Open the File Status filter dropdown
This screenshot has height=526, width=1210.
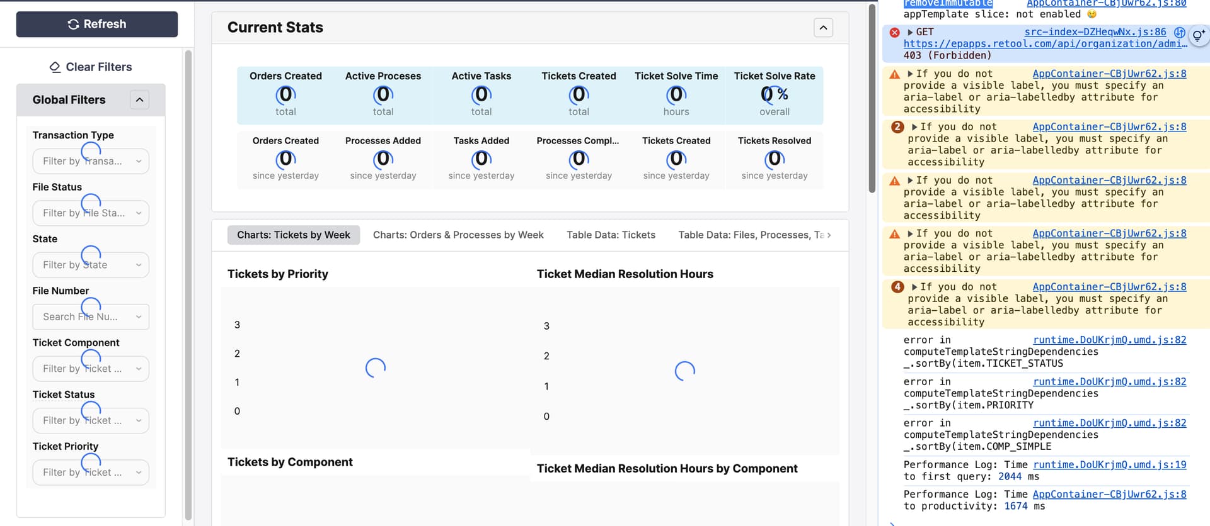point(91,213)
